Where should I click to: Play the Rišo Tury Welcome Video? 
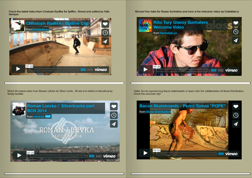coord(146,69)
